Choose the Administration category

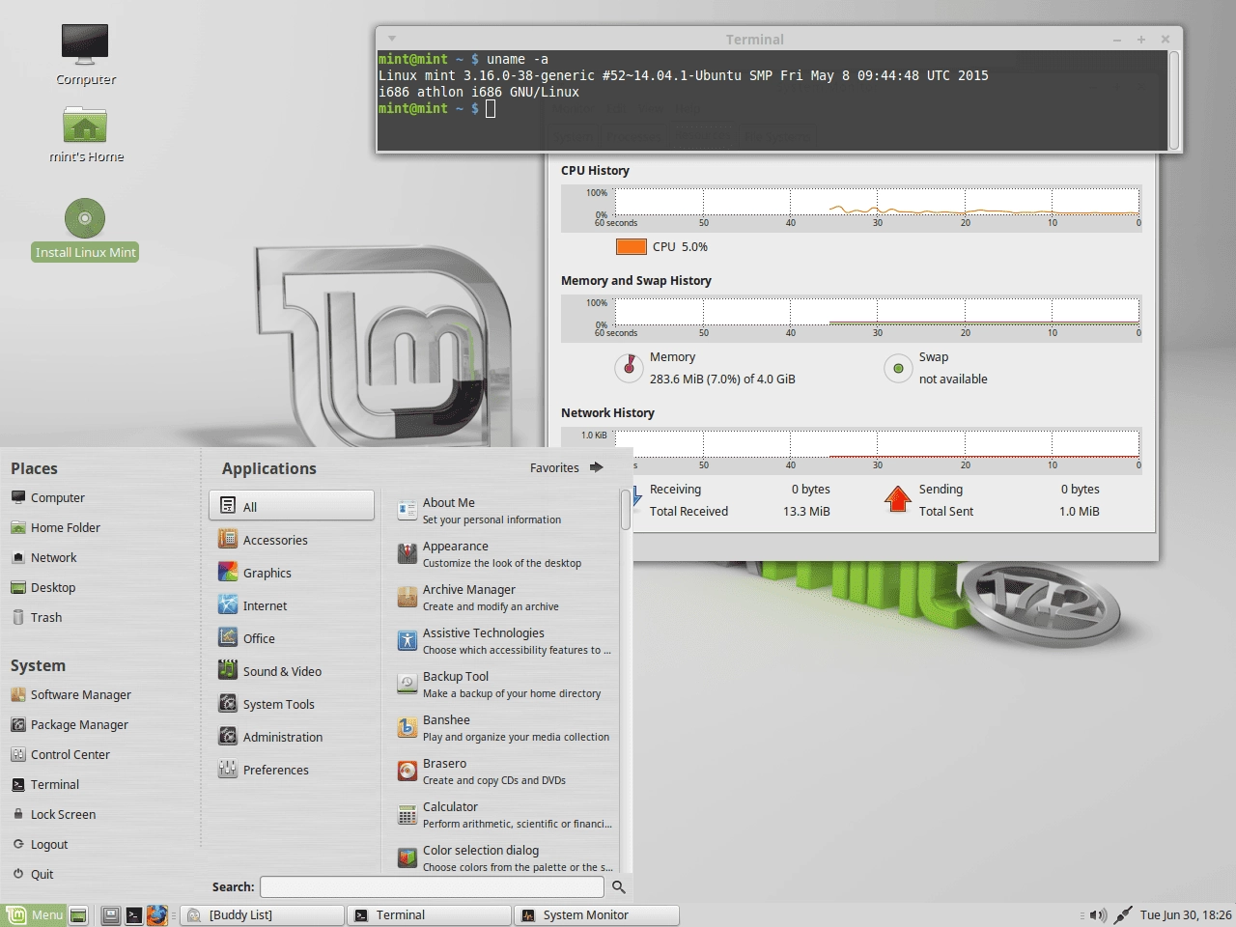[292, 737]
